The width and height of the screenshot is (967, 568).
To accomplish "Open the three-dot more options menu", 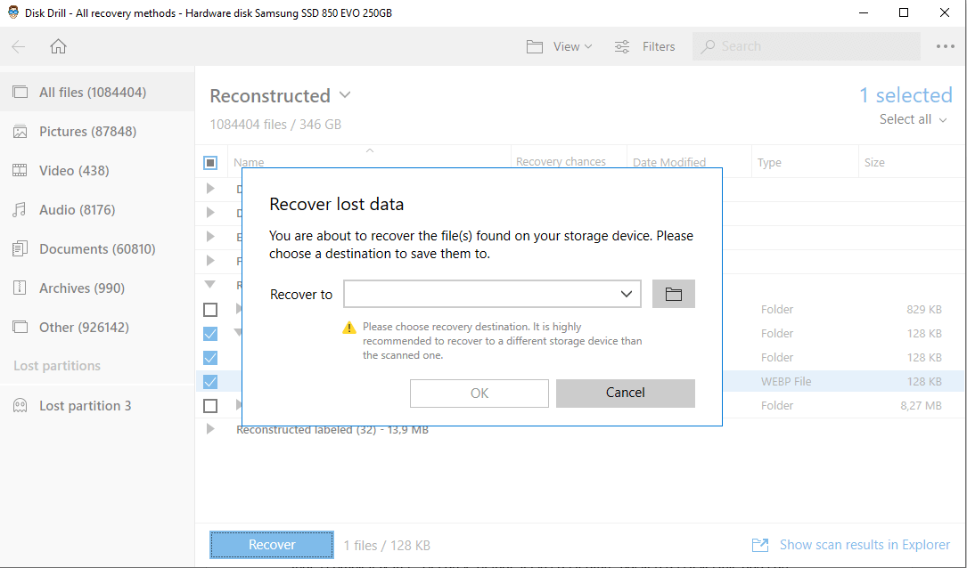I will pos(945,47).
